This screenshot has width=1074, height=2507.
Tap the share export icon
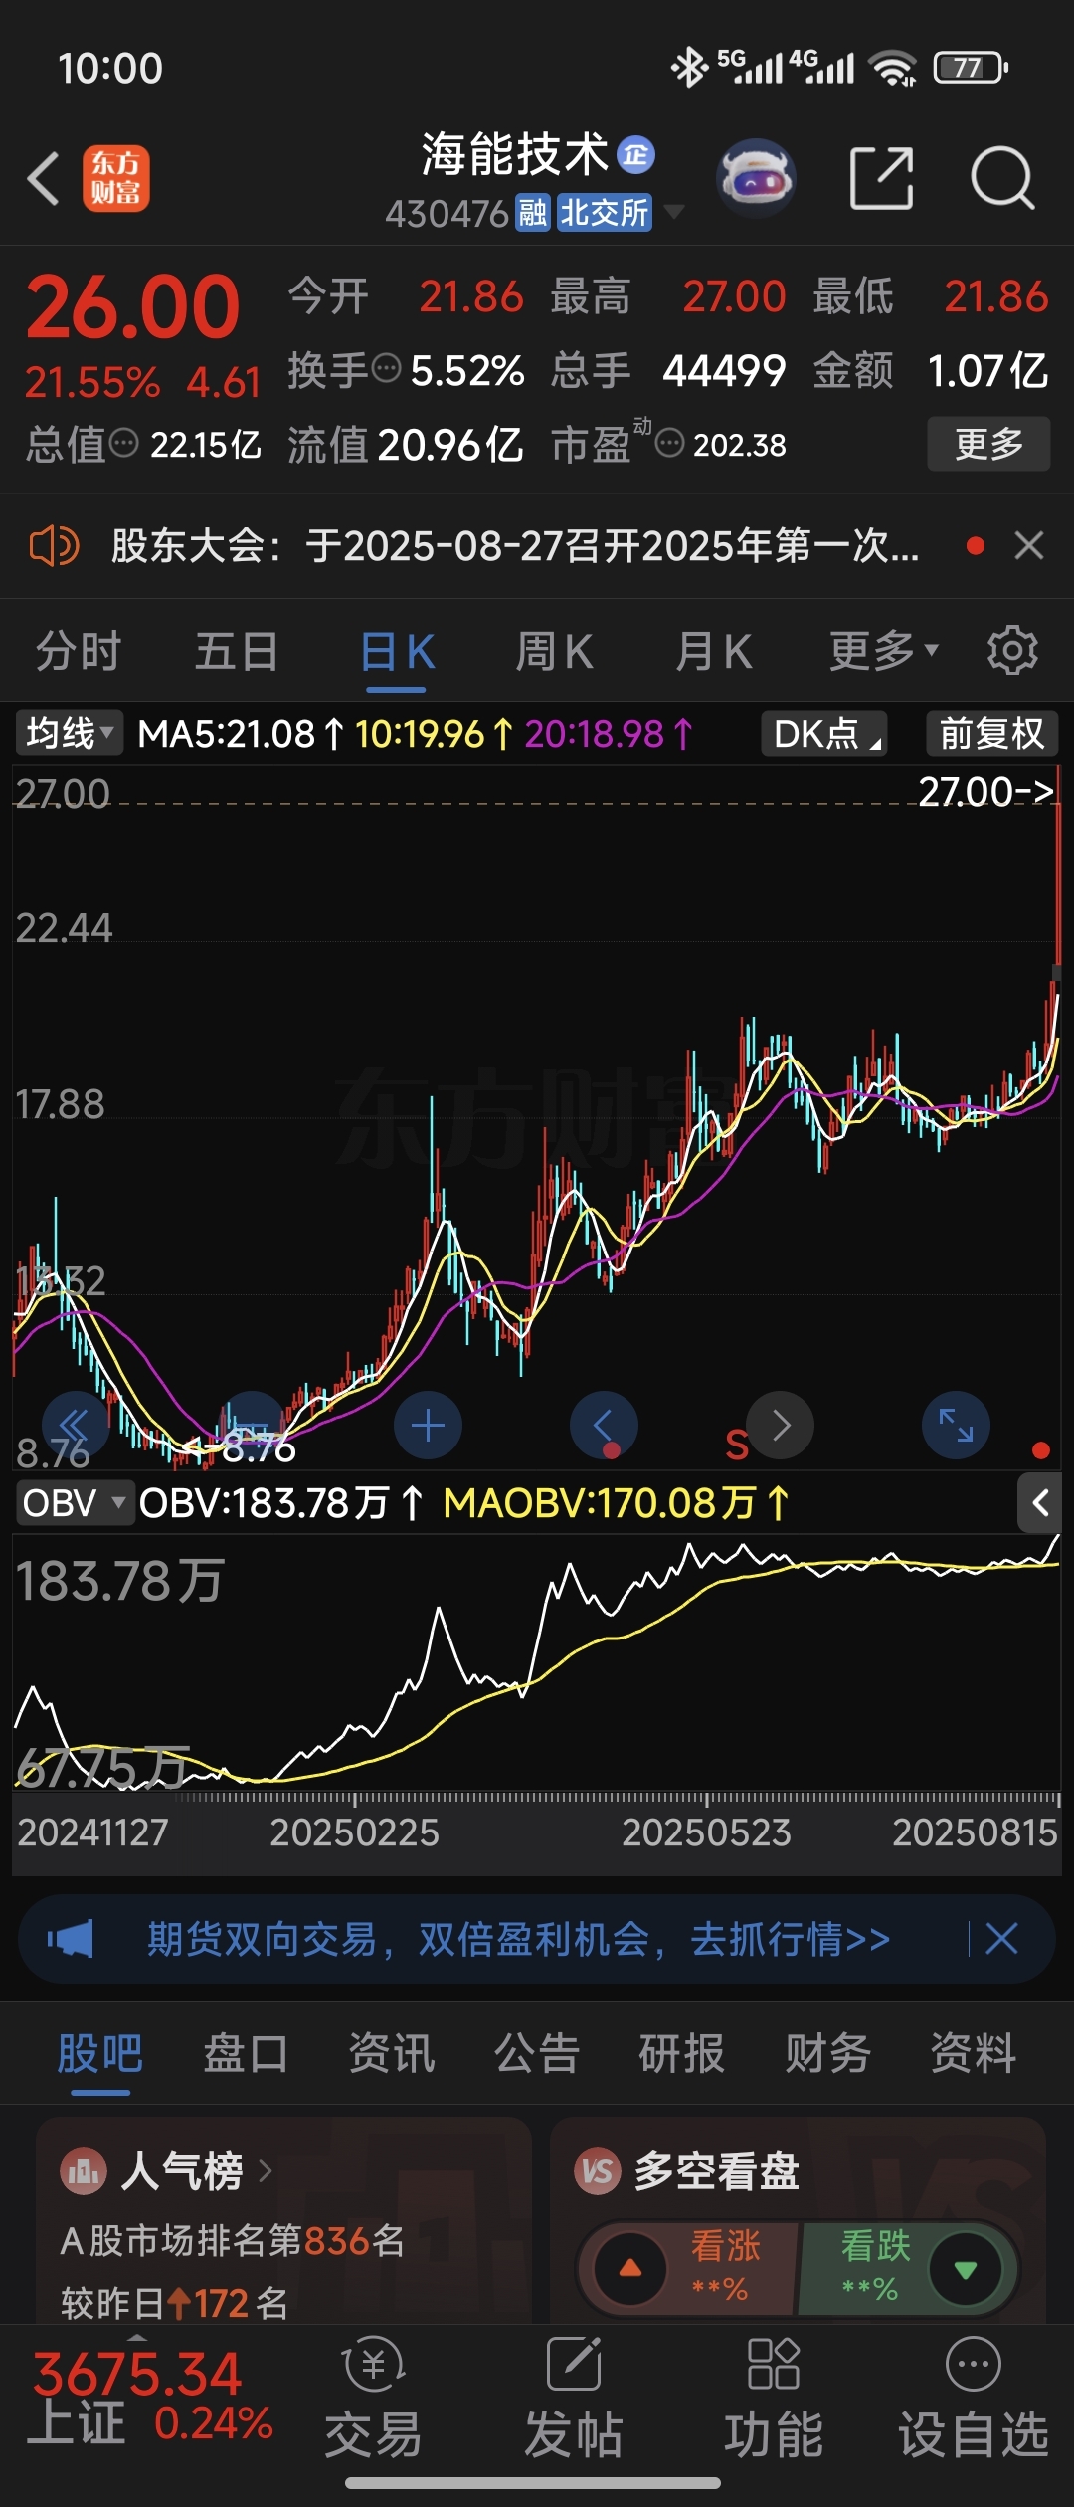(882, 179)
